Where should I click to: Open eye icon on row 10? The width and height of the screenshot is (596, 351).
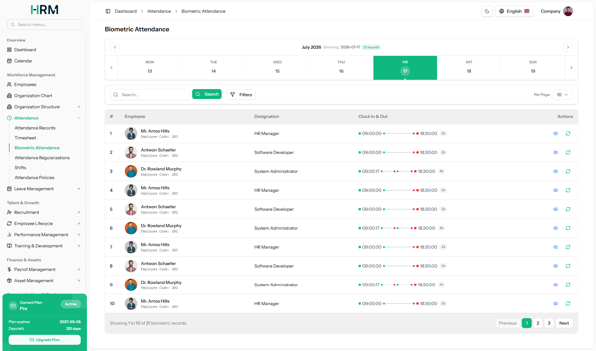click(x=556, y=304)
